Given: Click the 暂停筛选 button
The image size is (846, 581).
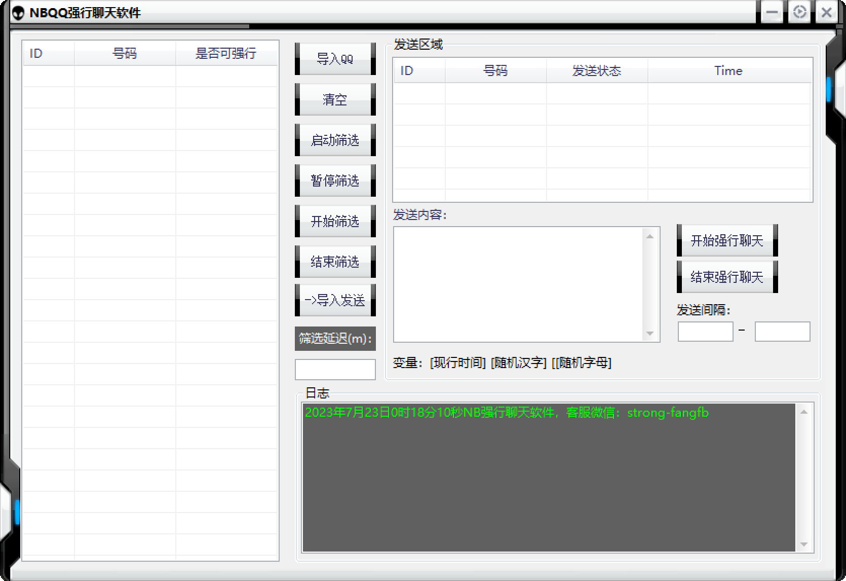Looking at the screenshot, I should [x=335, y=180].
